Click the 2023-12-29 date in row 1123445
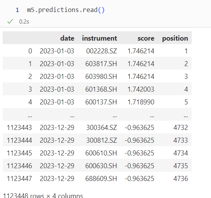 [57, 153]
